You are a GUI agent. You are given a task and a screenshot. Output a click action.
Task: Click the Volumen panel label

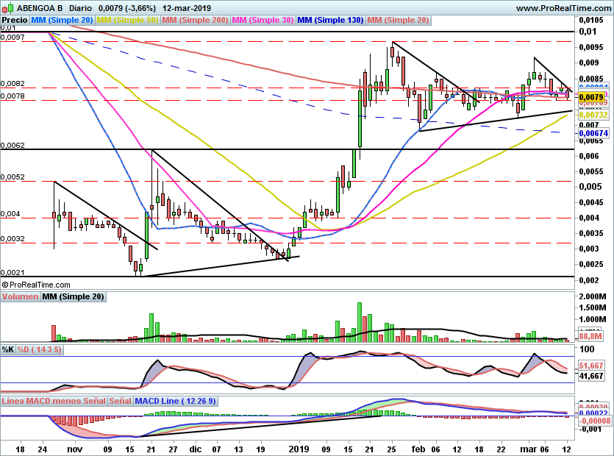point(20,296)
